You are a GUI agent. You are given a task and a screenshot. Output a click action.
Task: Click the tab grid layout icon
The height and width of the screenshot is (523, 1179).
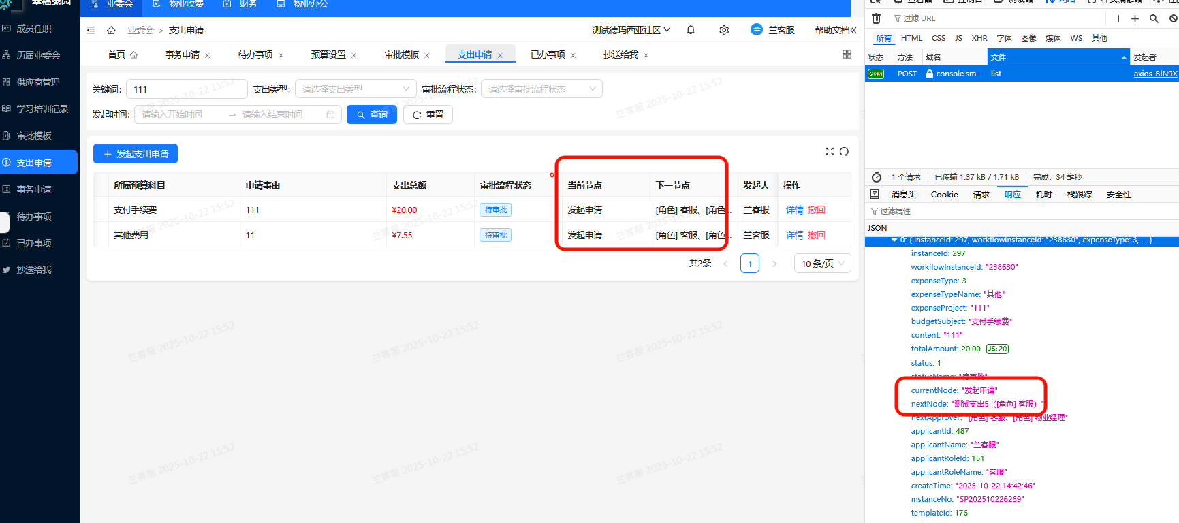847,54
